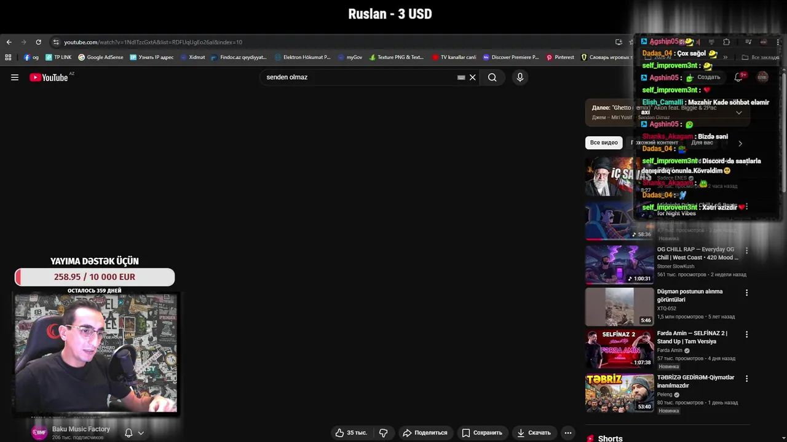Select the Похожий контент chip
787x442 pixels.
click(x=654, y=142)
